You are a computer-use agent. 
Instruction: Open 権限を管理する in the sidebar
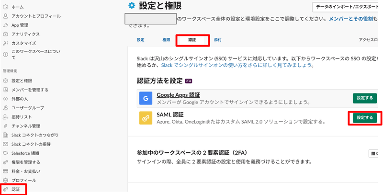[x=26, y=162]
